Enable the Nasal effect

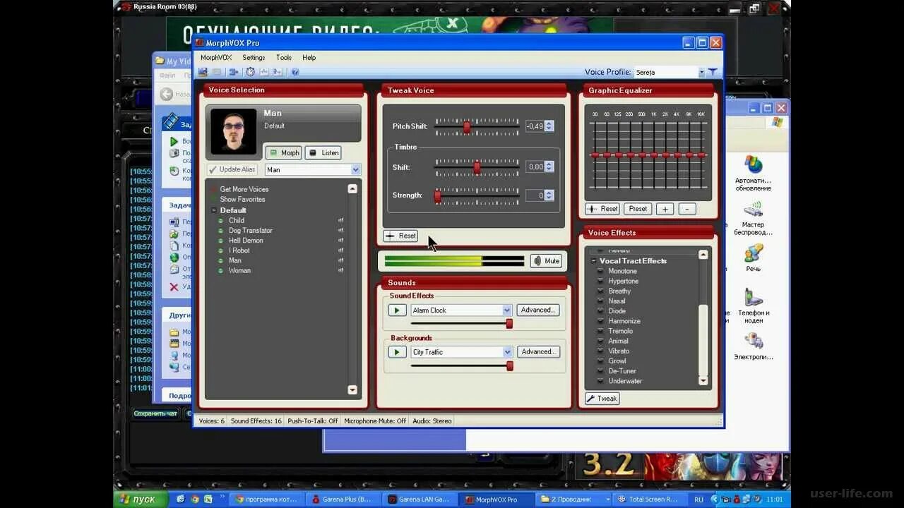[x=617, y=301]
